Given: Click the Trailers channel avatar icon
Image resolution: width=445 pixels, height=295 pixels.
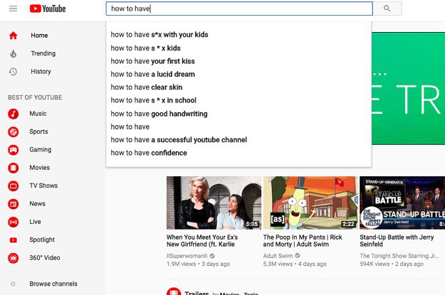Looking at the screenshot, I should 174,291.
